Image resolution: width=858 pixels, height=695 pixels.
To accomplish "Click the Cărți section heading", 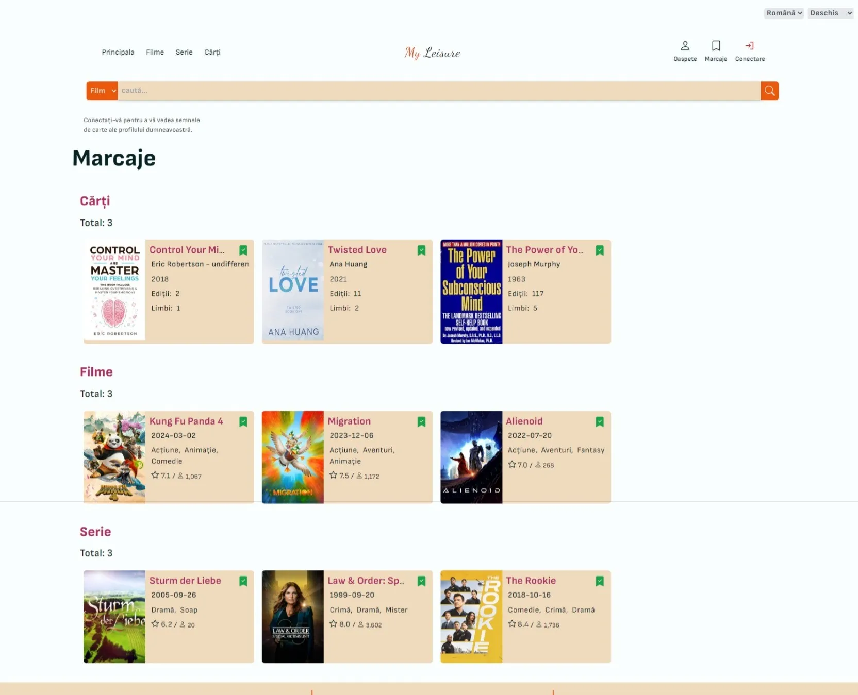I will tap(95, 201).
